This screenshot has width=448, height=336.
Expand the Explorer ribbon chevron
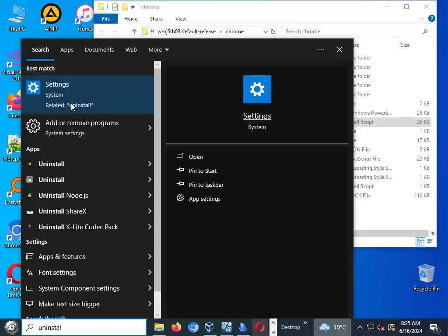coord(422,18)
